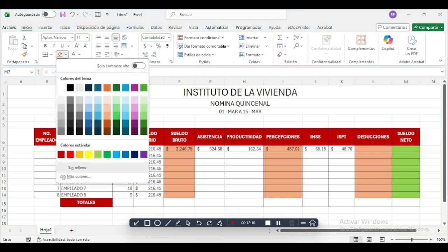
Task: Select cell containing 3,246.75
Action: (x=179, y=149)
